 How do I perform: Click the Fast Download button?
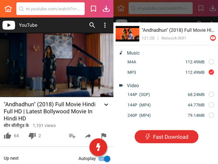(x=167, y=137)
